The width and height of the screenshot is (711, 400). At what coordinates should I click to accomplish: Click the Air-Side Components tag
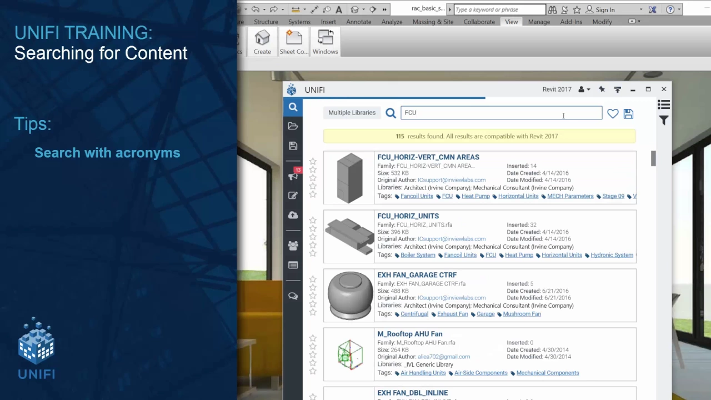point(481,373)
